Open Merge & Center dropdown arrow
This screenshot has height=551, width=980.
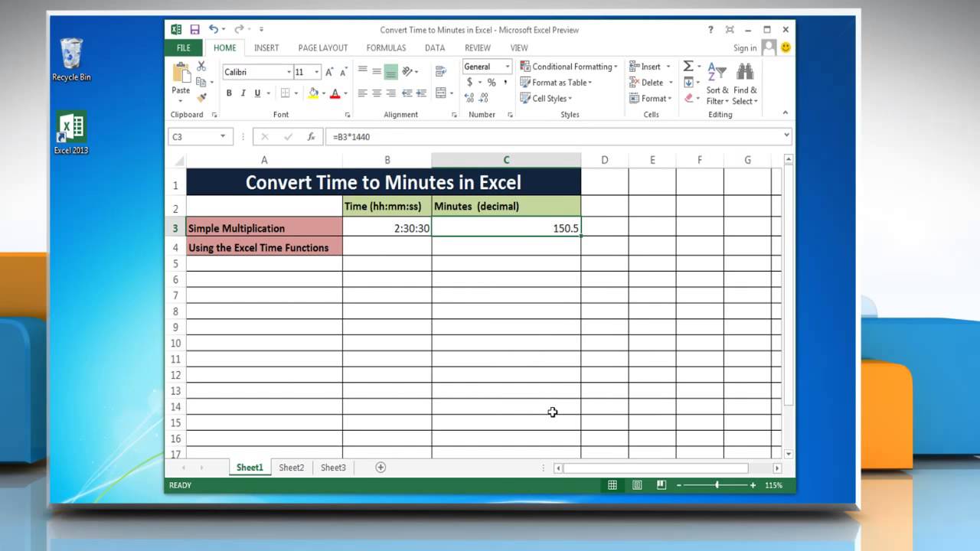pyautogui.click(x=453, y=93)
